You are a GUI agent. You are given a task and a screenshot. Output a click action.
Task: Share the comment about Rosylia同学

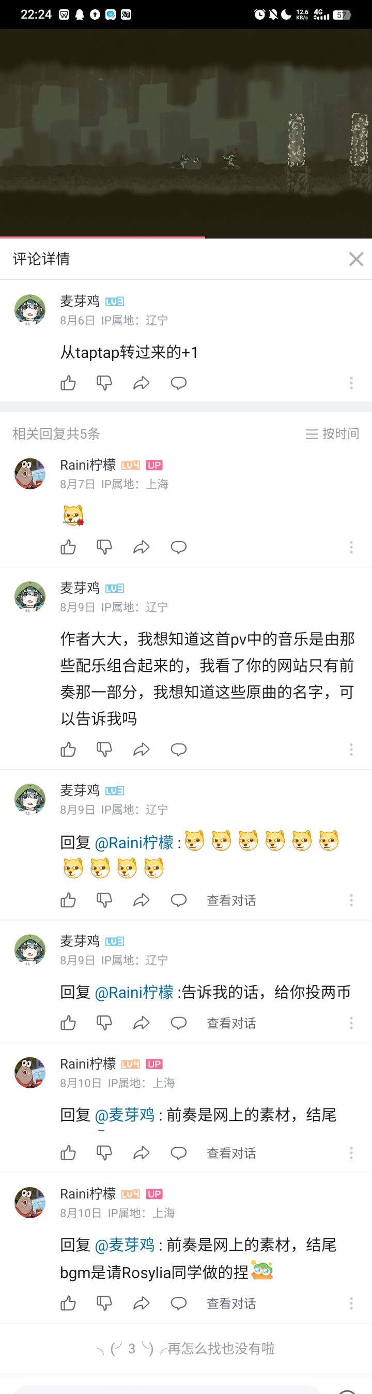tap(141, 1303)
